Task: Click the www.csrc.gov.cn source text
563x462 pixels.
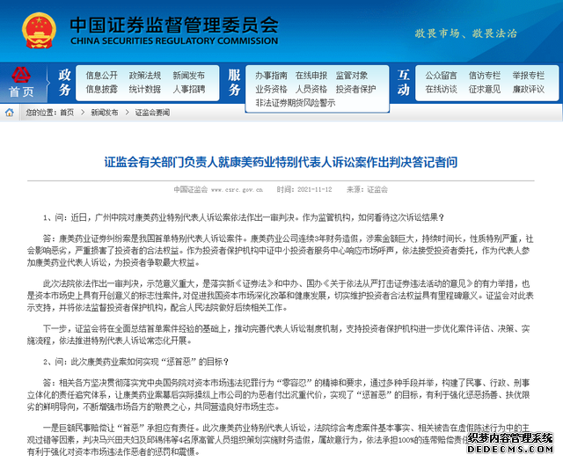Action: click(x=237, y=189)
